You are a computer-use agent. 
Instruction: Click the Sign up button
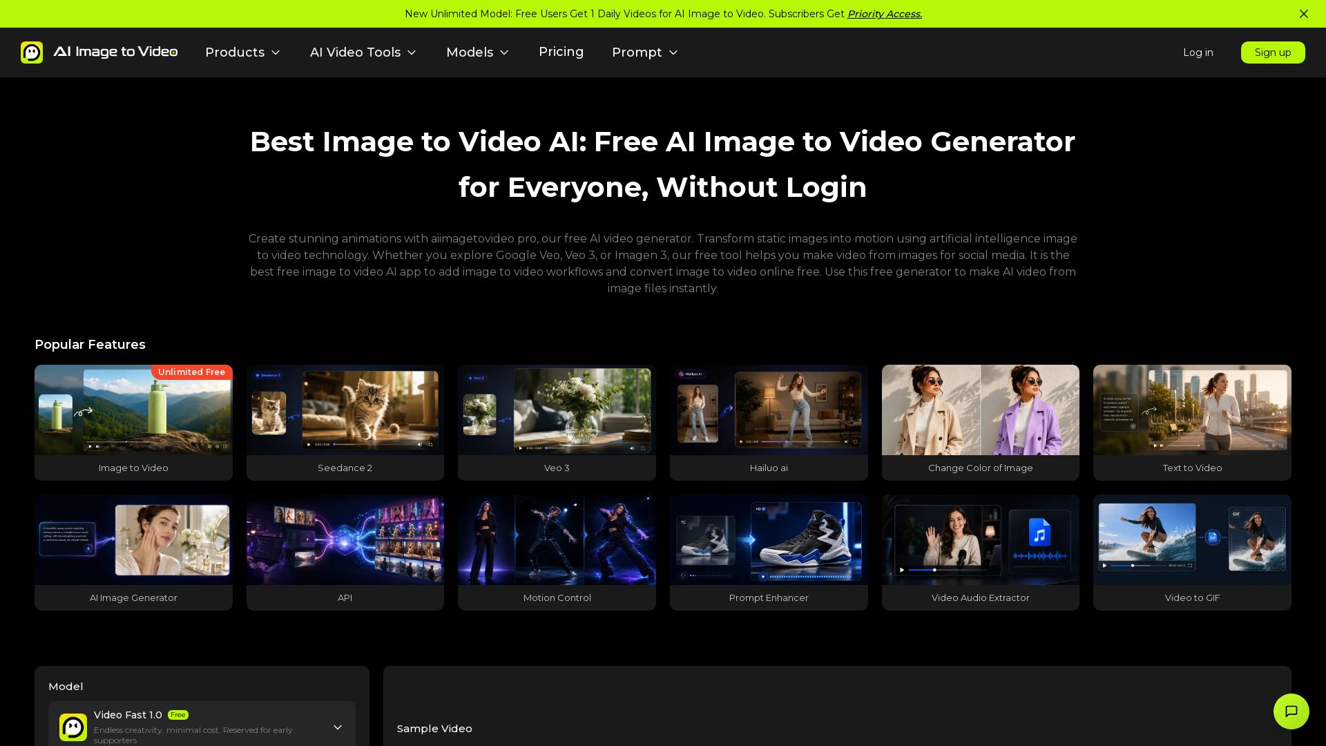(1273, 52)
